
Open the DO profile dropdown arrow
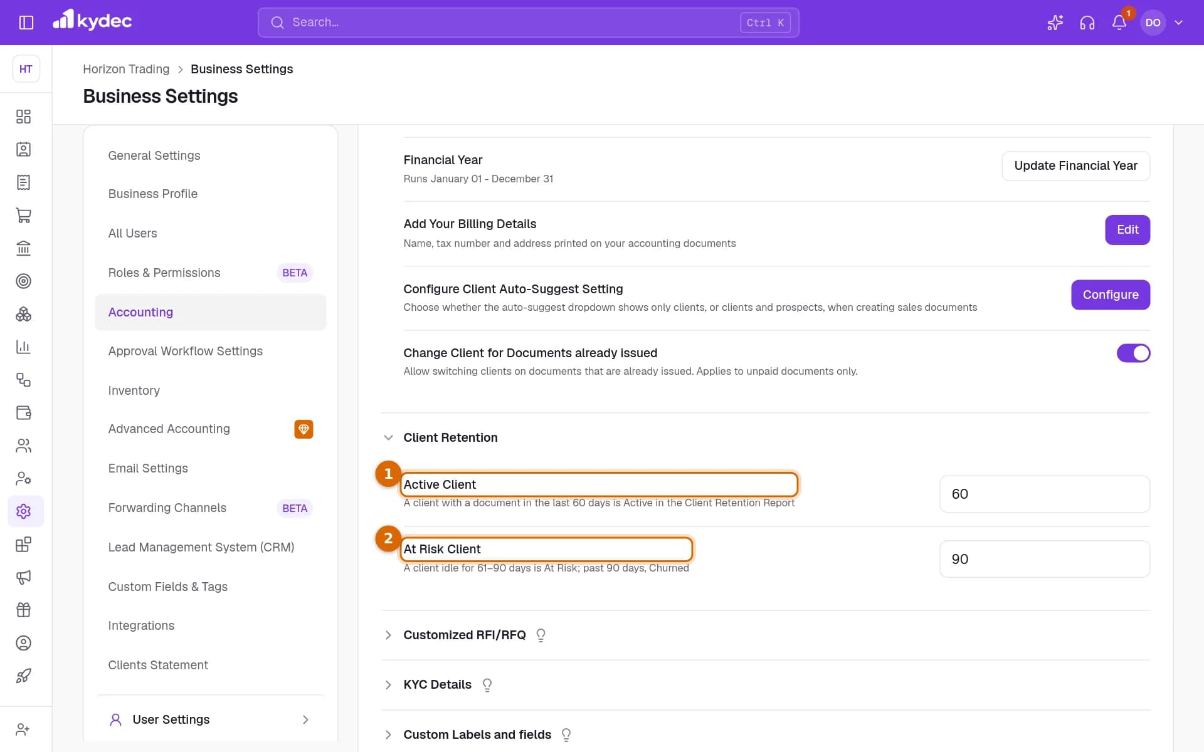click(1179, 23)
